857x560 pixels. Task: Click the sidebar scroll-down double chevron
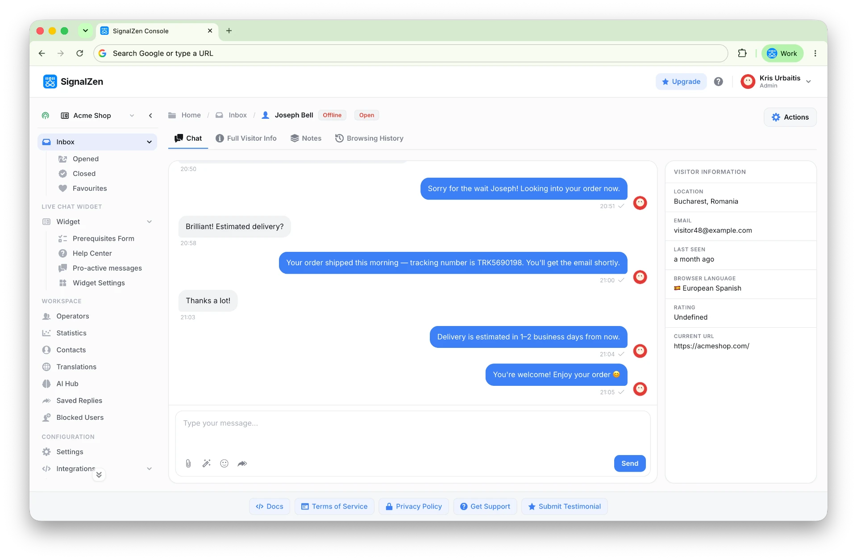click(x=99, y=475)
